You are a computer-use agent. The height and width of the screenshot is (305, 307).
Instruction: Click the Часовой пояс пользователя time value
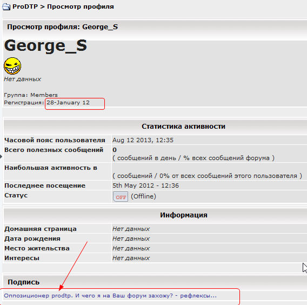coord(143,140)
